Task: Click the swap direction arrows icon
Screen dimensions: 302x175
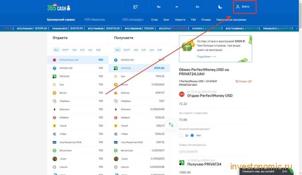Action: tap(171, 125)
